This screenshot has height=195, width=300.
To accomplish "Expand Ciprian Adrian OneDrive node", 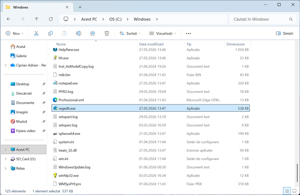I will [6, 65].
